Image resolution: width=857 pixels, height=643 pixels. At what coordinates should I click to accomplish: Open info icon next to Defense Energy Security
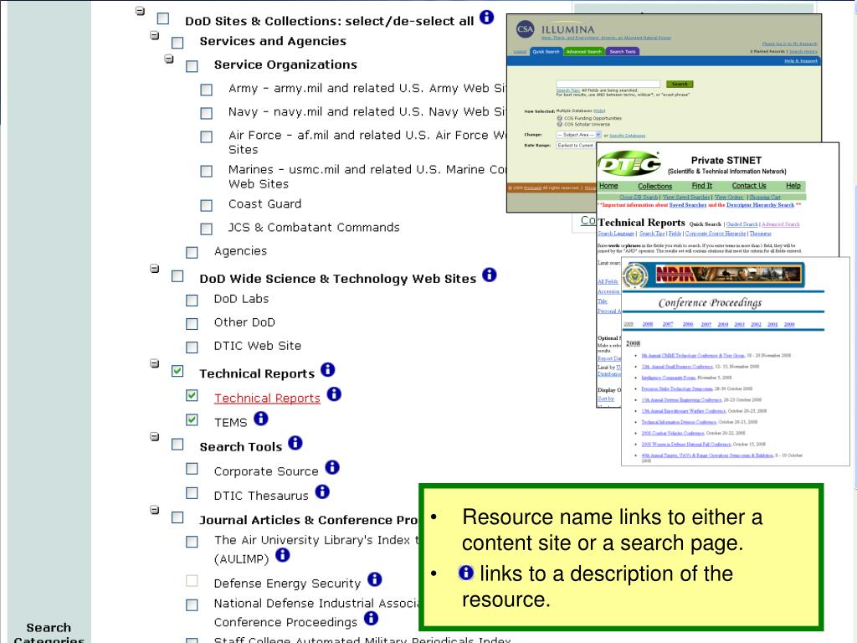point(374,579)
